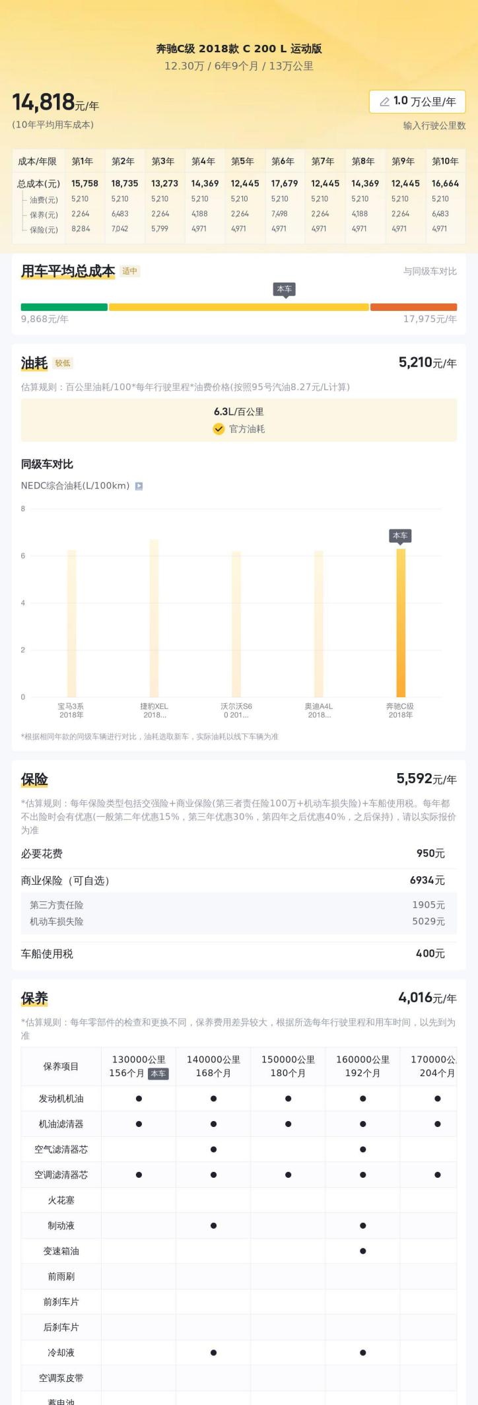Expand the 保养(元) cost row

click(x=43, y=215)
